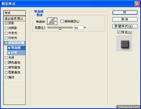Enable the 消除锯齿 anti-alias checkbox
The height and width of the screenshot is (109, 141).
pyautogui.click(x=62, y=21)
